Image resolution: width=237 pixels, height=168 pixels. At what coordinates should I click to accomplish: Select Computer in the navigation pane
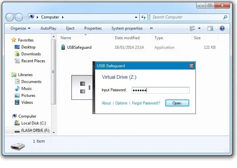27,116
